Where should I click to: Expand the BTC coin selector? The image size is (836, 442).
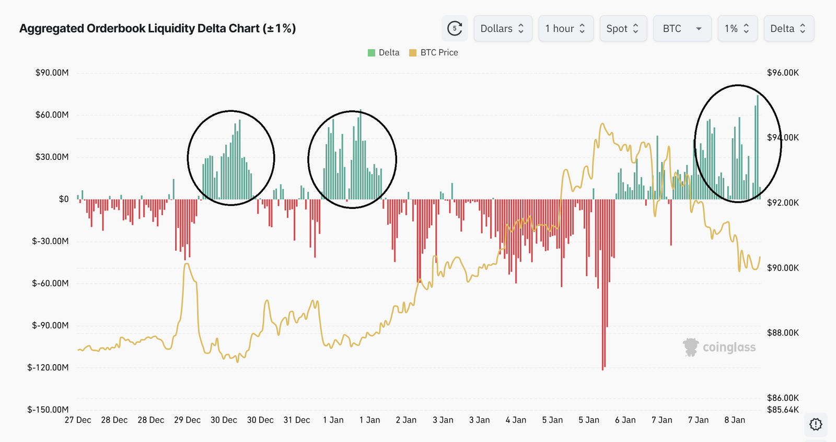click(682, 29)
